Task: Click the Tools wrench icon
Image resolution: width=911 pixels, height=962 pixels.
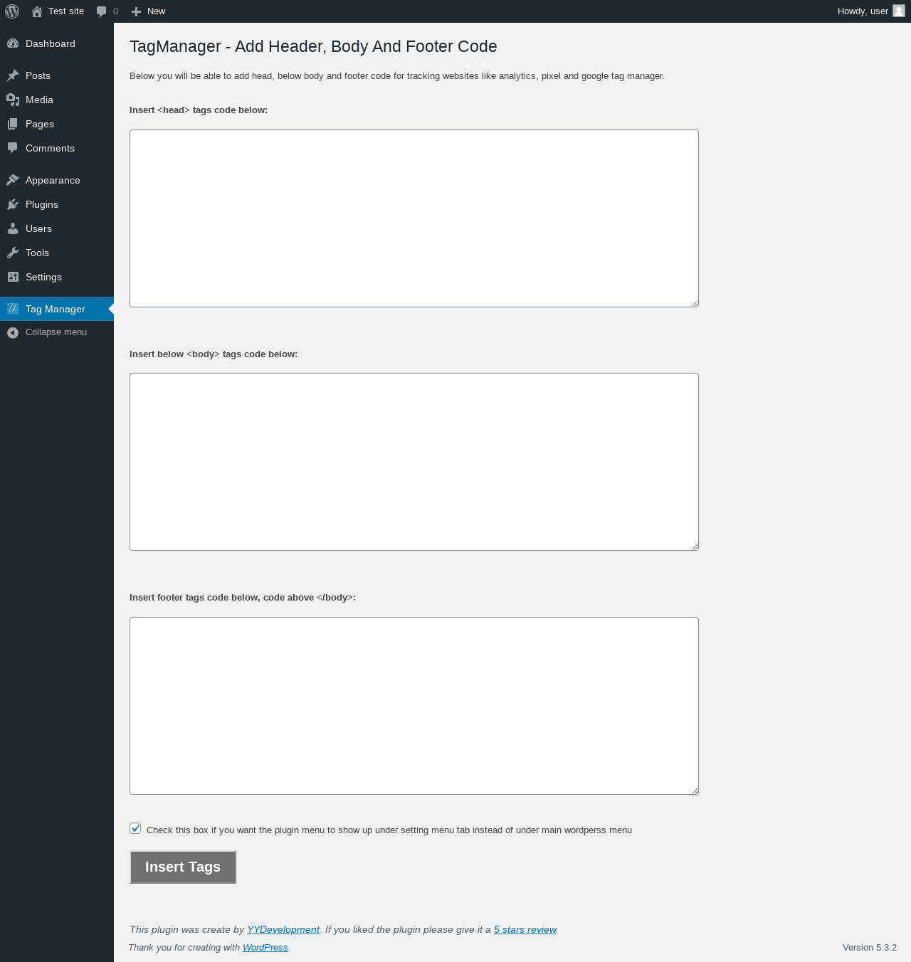Action: coord(13,253)
